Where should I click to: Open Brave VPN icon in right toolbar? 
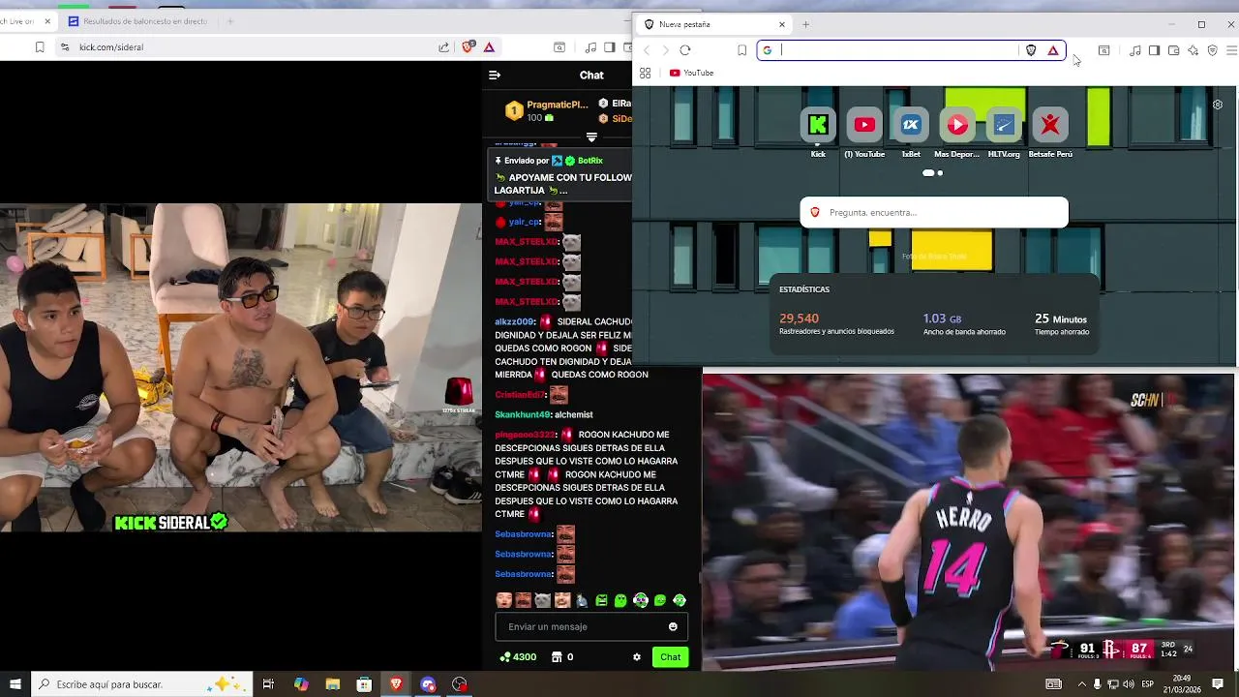tap(1212, 50)
